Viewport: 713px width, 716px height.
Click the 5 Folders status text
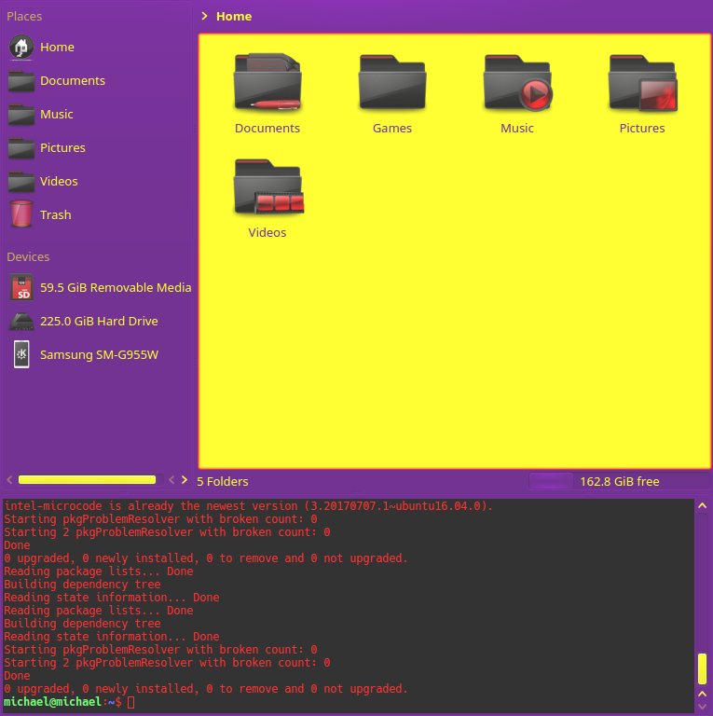223,481
